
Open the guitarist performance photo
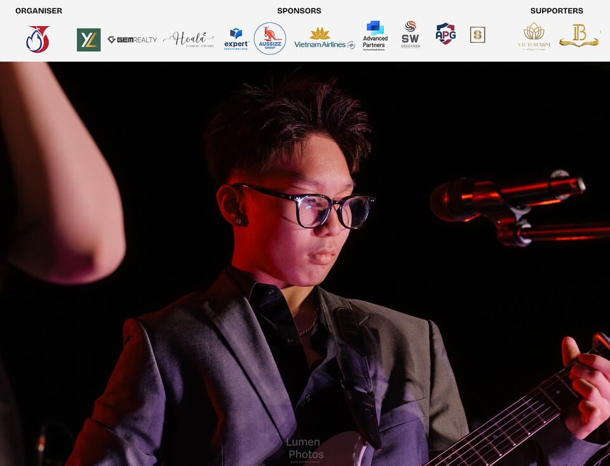(305, 264)
